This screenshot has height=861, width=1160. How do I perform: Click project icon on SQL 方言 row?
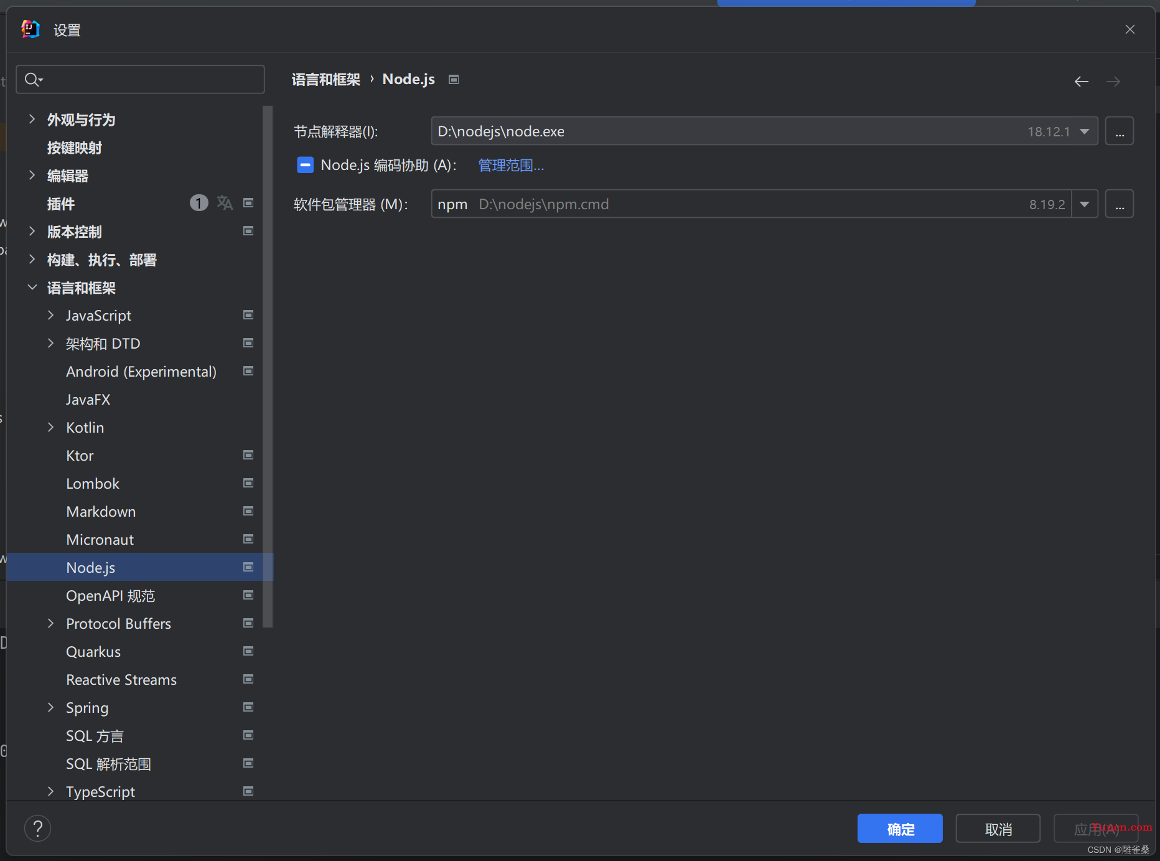(x=248, y=735)
